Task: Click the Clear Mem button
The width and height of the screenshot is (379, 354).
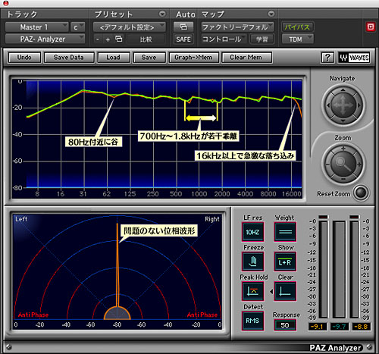Action: click(x=246, y=58)
